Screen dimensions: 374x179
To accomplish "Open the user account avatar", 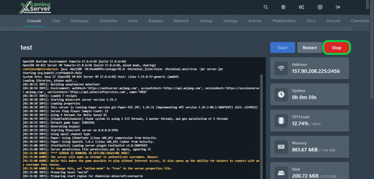I will pyautogui.click(x=320, y=7).
